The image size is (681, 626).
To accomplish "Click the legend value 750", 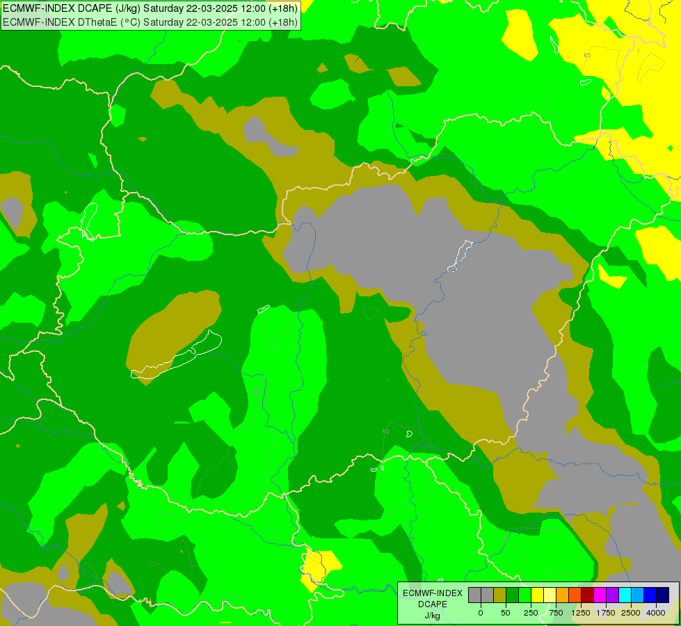I will click(556, 613).
